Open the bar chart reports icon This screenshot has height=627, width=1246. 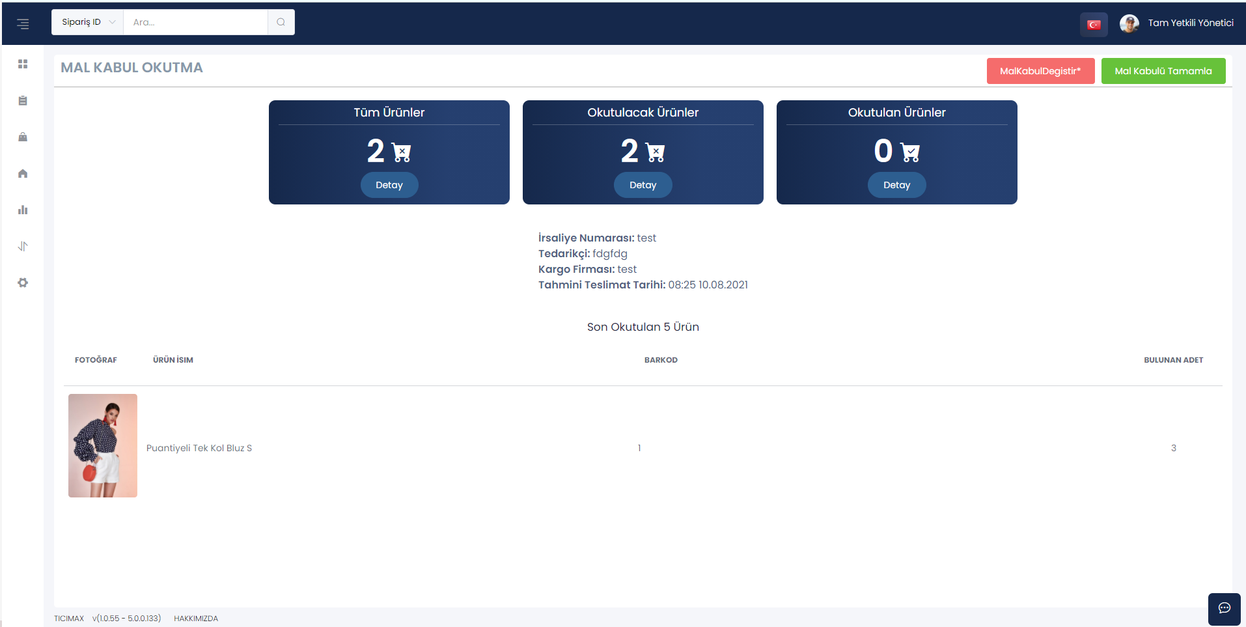(23, 210)
